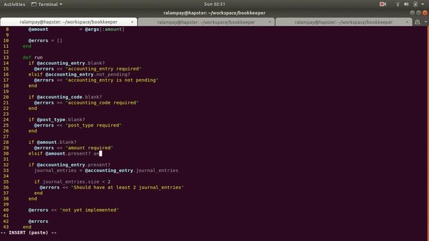The image size is (429, 241).
Task: Click line number 31 in the gutter
Action: [x=6, y=159]
